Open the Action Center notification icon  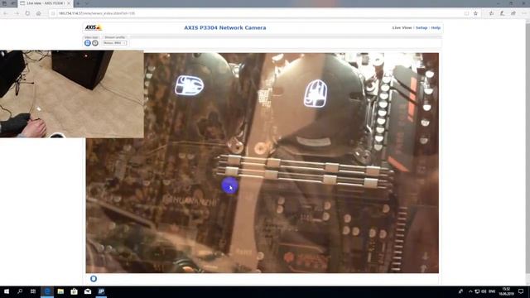[521, 291]
